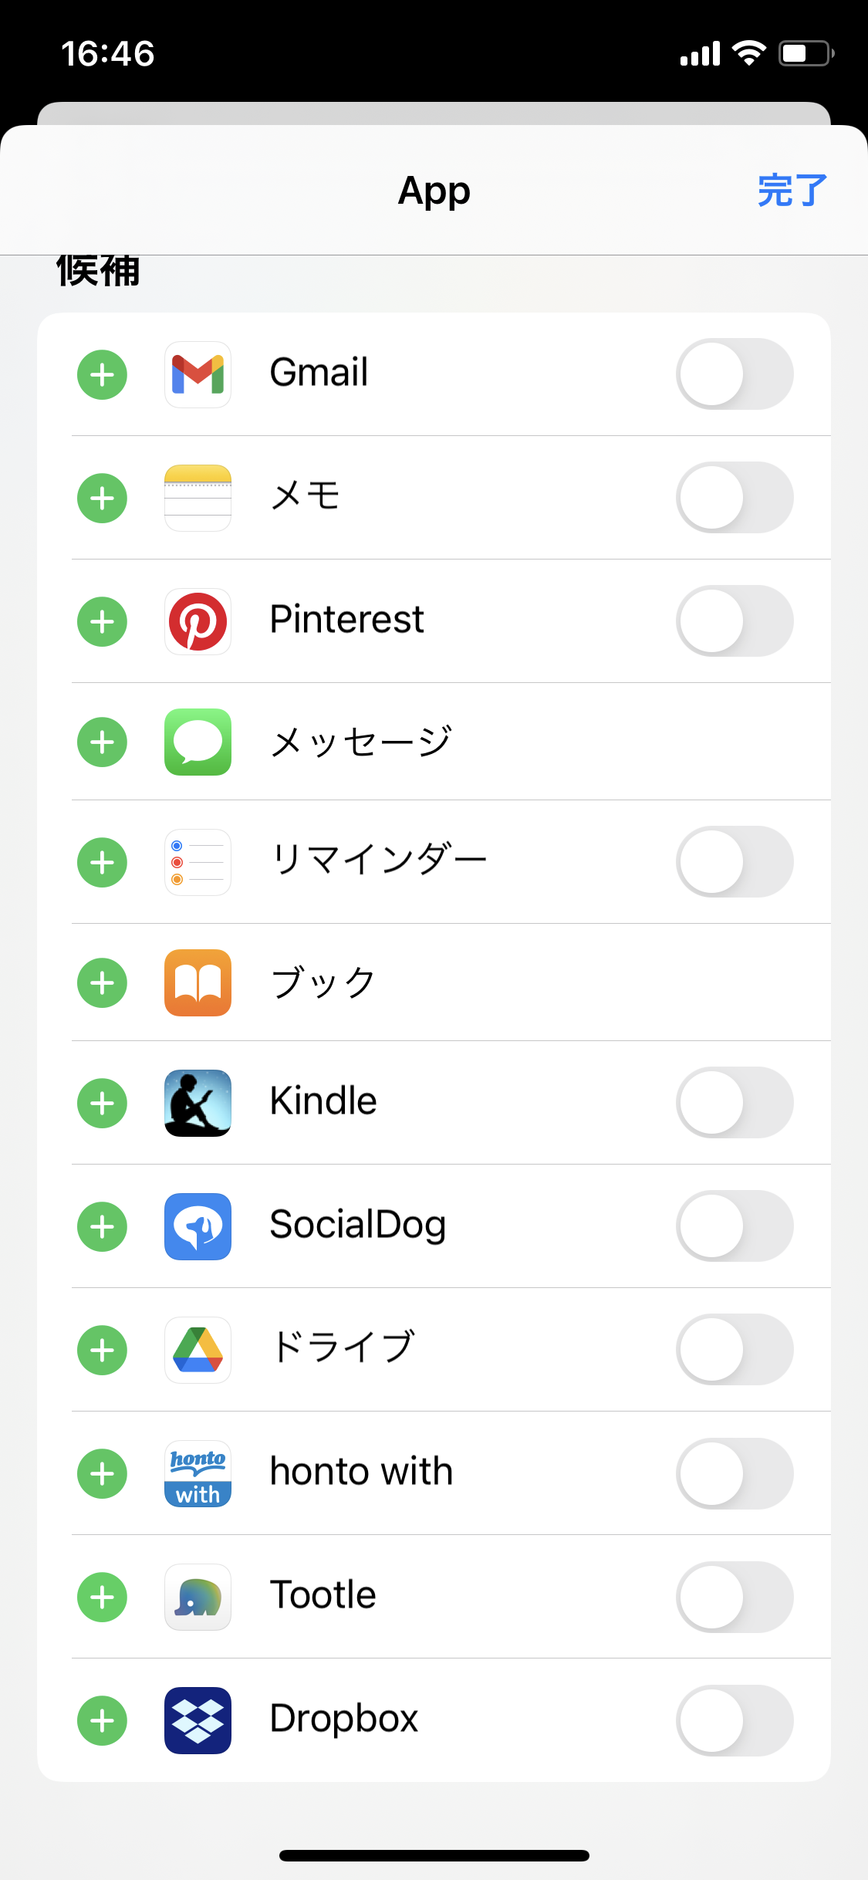Add ブック with the green plus icon
This screenshot has height=1880, width=868.
coord(102,983)
